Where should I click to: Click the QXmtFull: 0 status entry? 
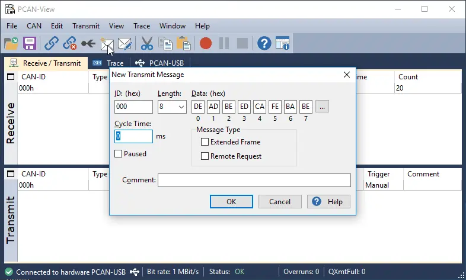tap(346, 272)
